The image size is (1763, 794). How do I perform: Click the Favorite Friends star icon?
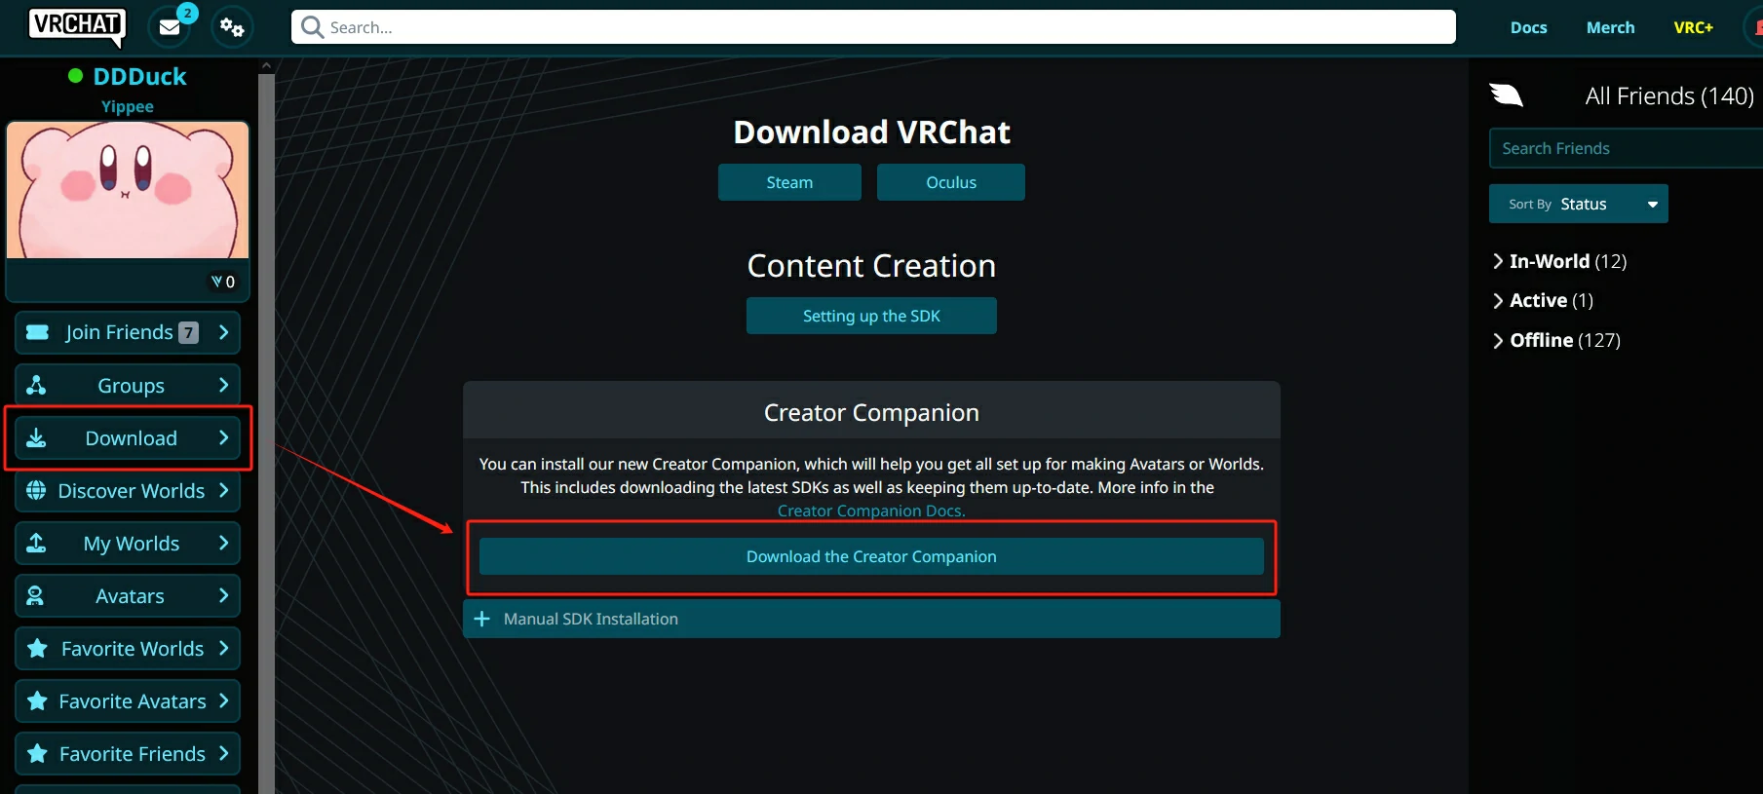[x=37, y=753]
